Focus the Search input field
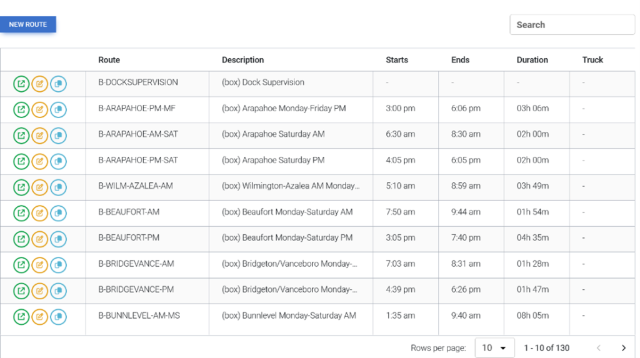The height and width of the screenshot is (358, 640). coord(572,25)
